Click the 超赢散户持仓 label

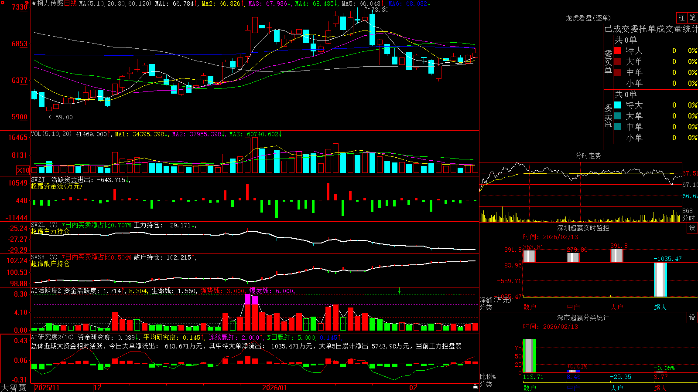pos(50,264)
